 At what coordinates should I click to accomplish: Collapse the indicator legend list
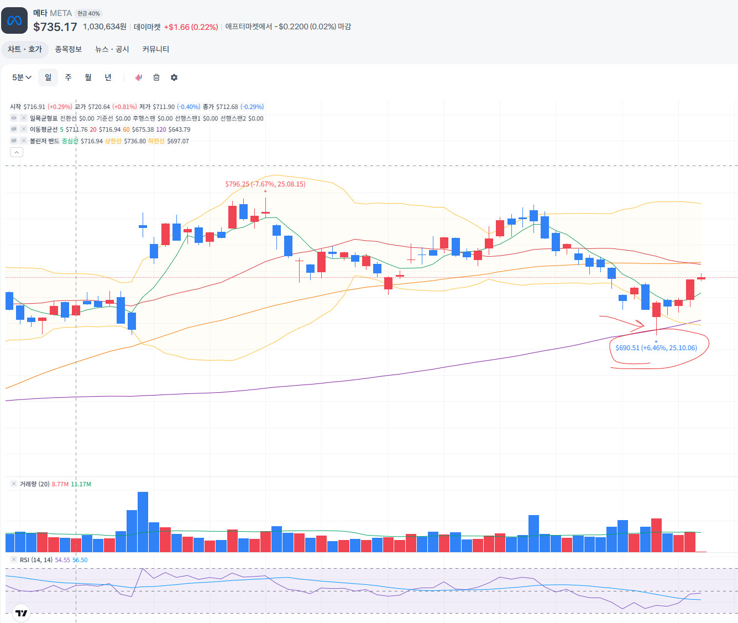[17, 152]
